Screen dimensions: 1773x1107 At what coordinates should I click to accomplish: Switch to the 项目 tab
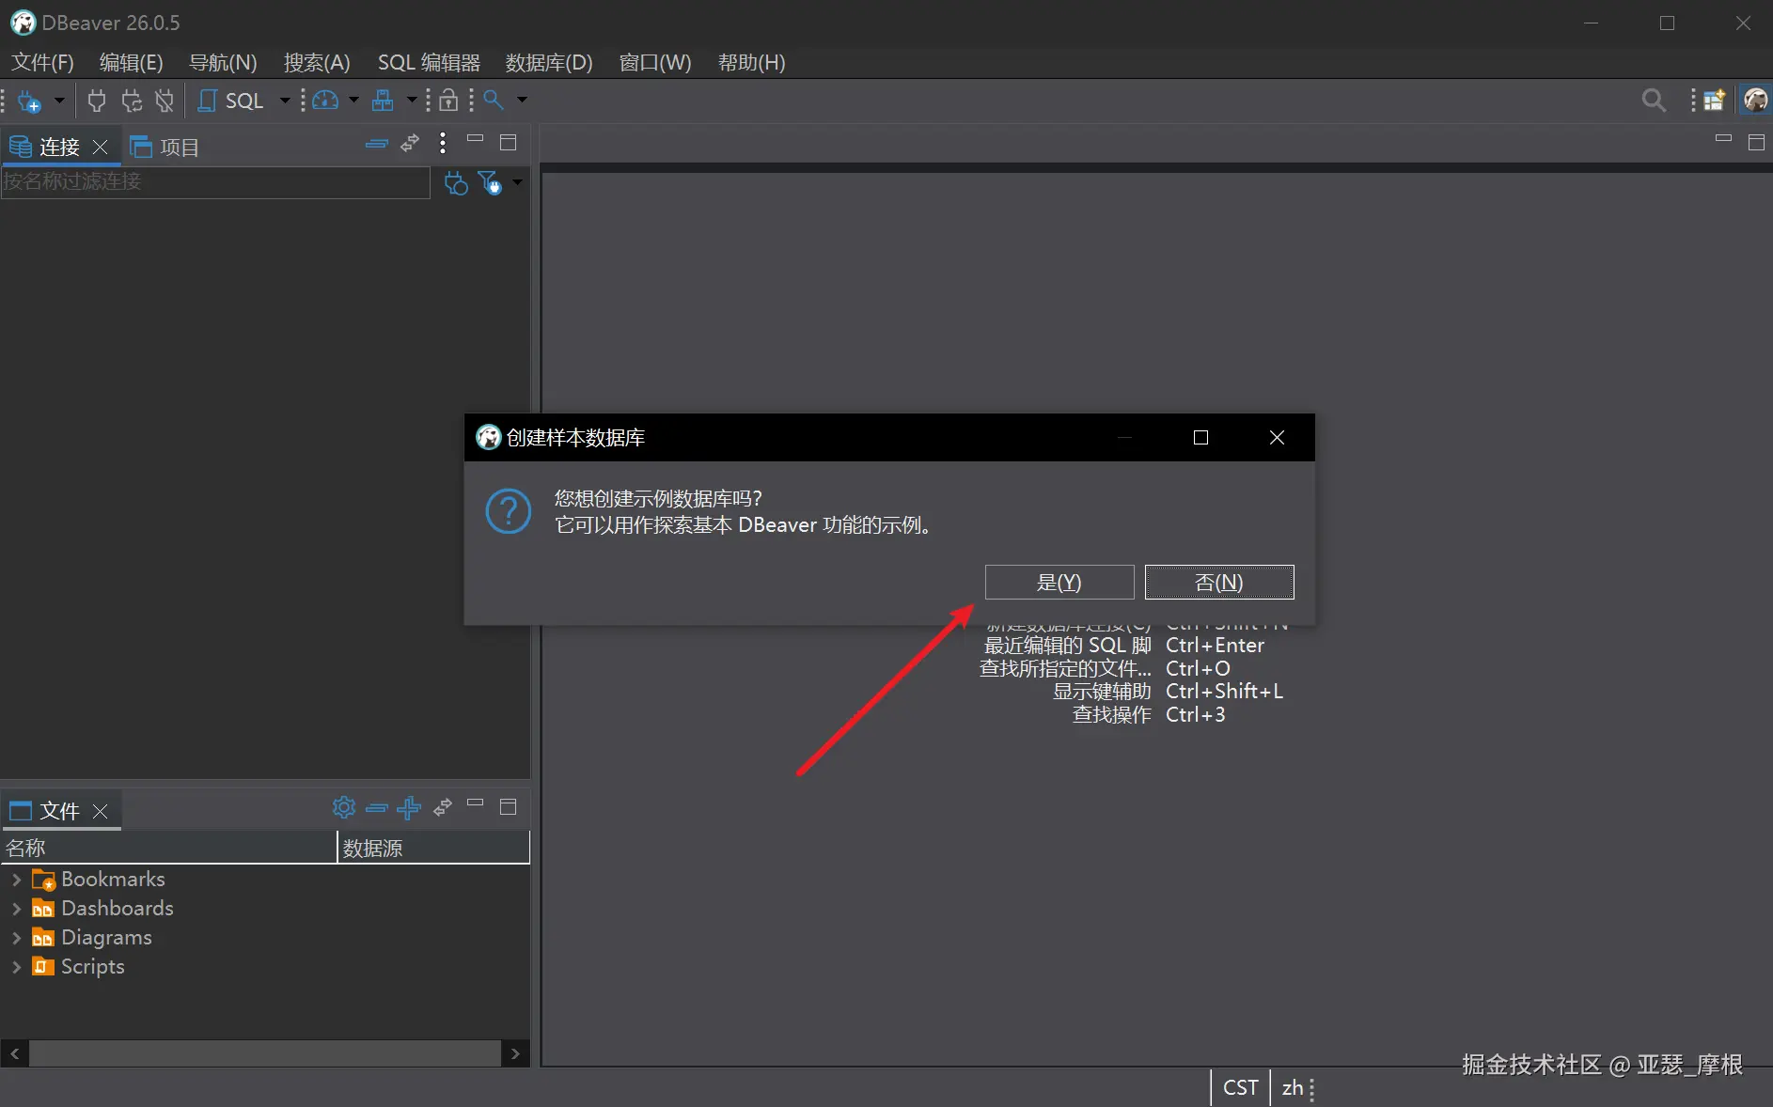165,147
